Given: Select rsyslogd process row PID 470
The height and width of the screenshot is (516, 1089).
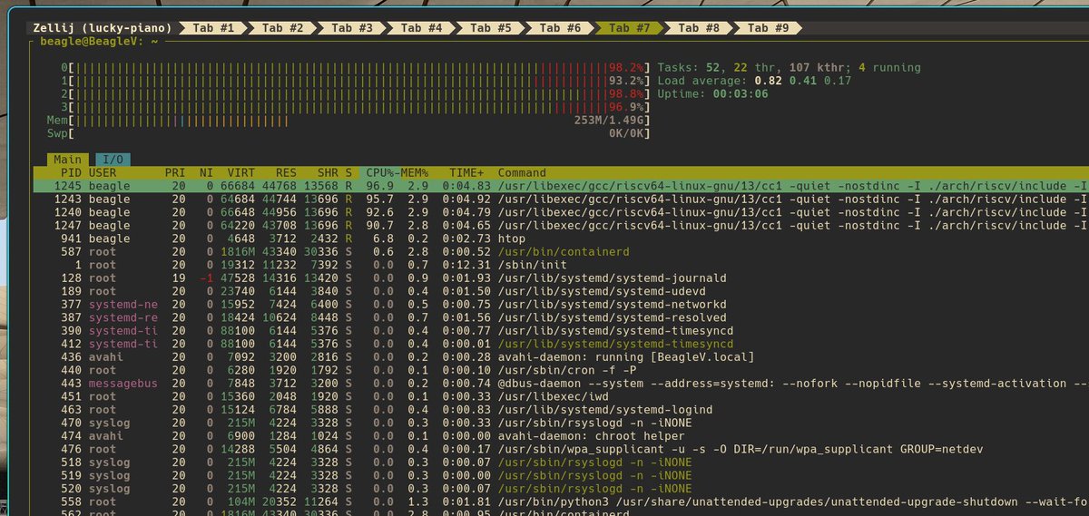Looking at the screenshot, I should (561, 423).
